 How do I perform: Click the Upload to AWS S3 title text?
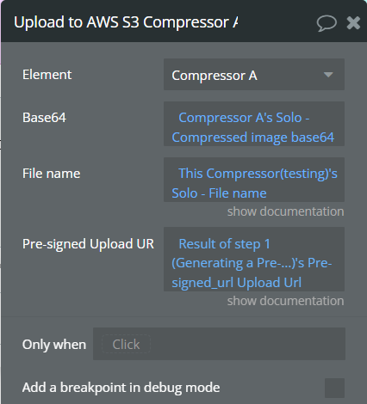click(126, 22)
